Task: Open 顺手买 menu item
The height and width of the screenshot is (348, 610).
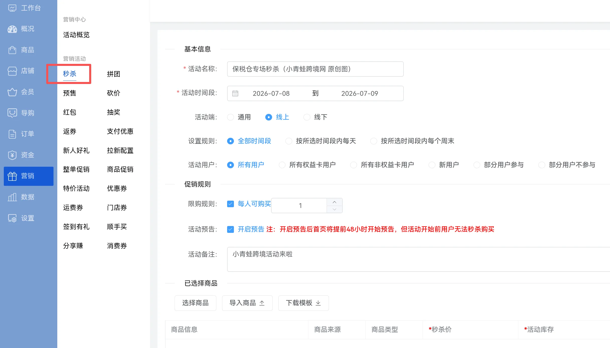Action: (117, 227)
